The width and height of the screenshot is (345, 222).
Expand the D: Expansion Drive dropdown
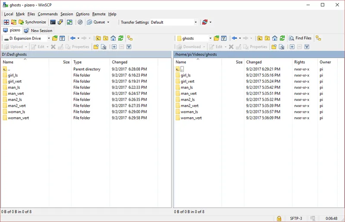point(49,38)
